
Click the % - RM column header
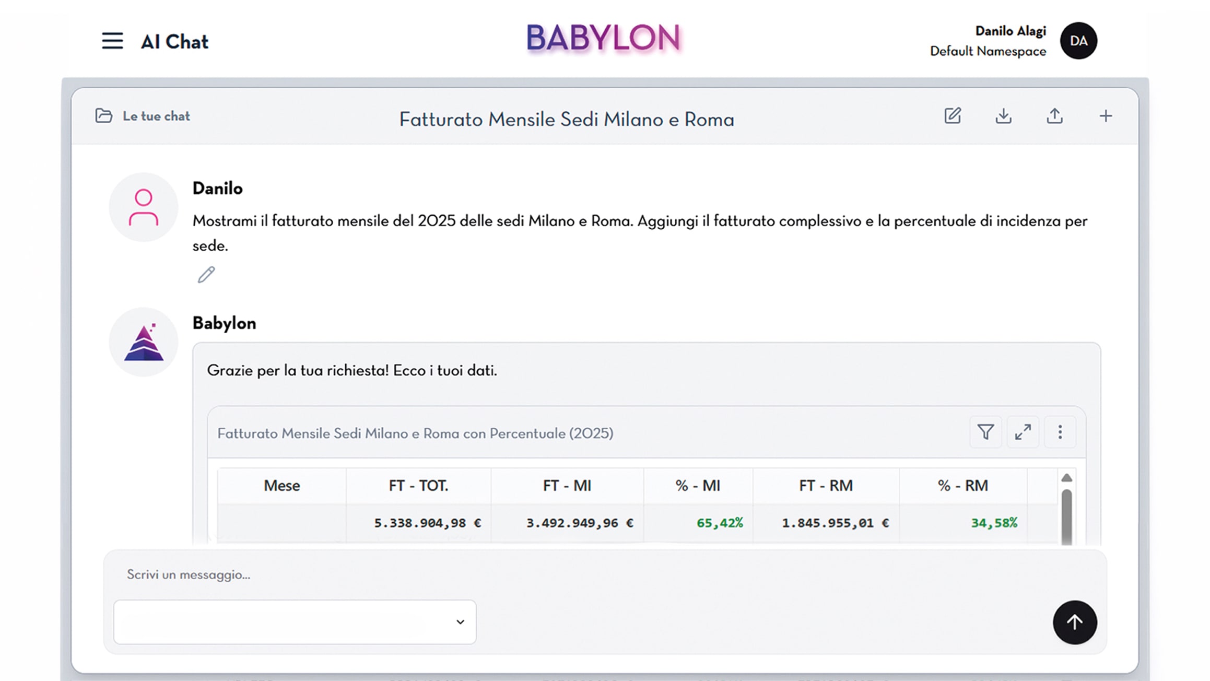pos(963,486)
